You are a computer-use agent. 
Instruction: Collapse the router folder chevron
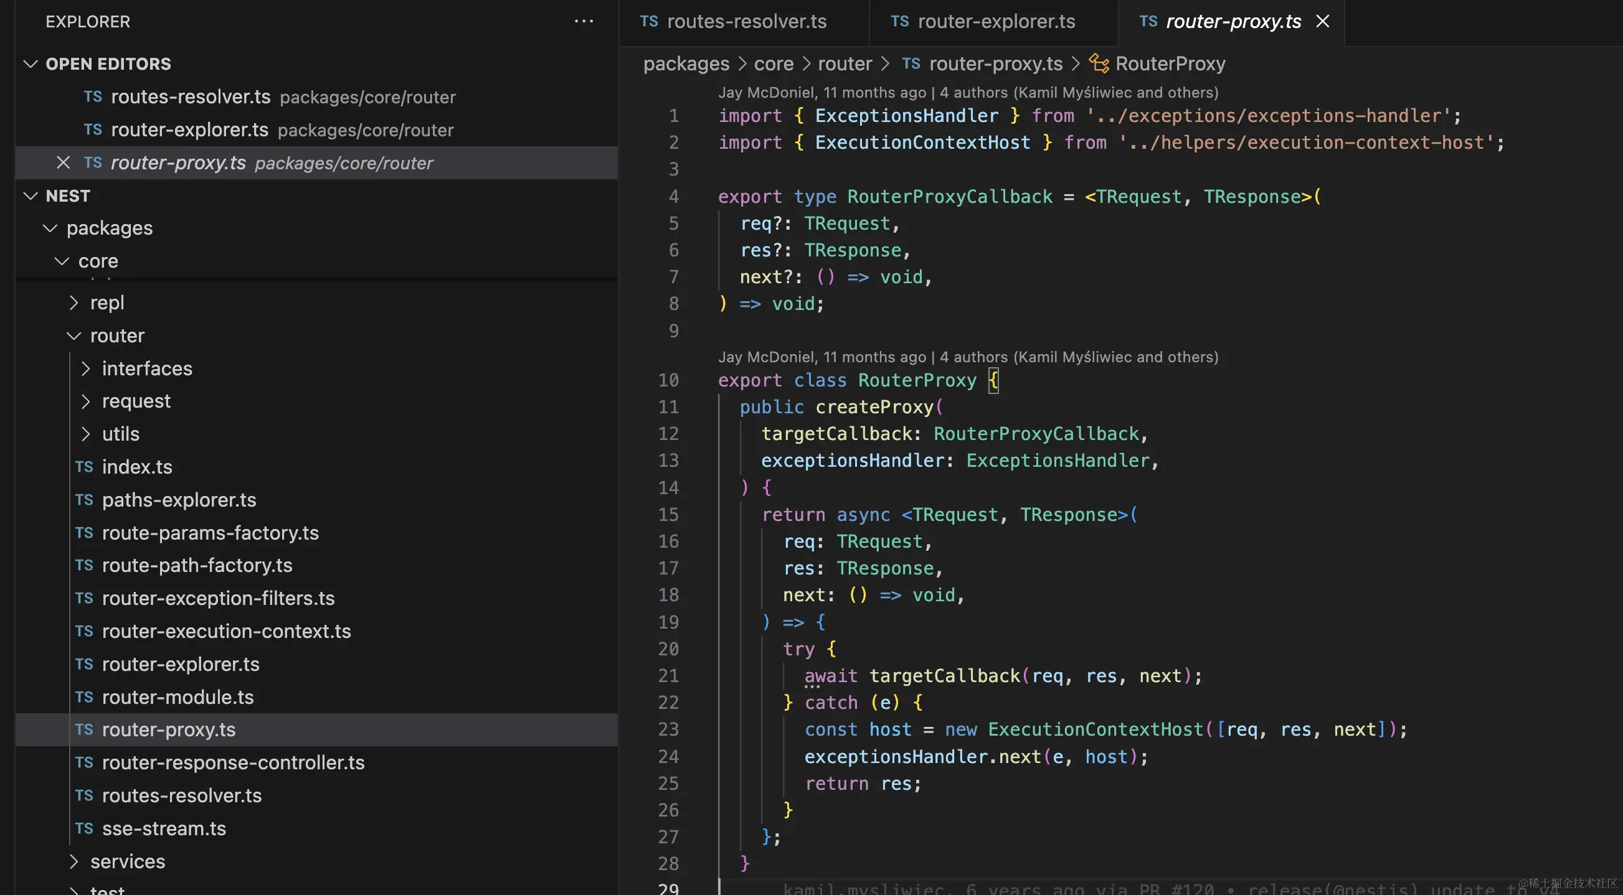point(73,335)
